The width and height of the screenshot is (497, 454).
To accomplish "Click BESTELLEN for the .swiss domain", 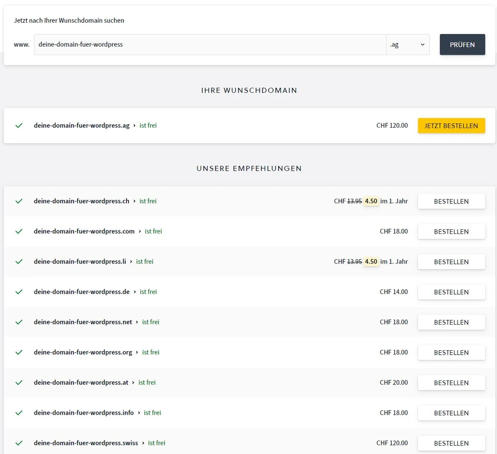I will click(451, 443).
